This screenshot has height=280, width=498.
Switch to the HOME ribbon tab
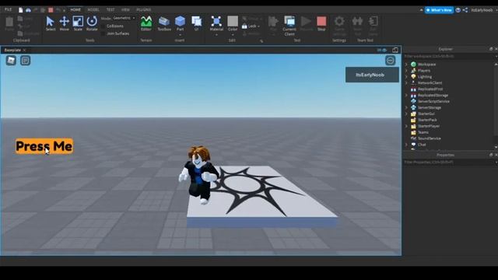pos(75,9)
